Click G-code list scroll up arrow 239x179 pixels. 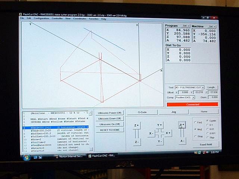tap(90, 113)
